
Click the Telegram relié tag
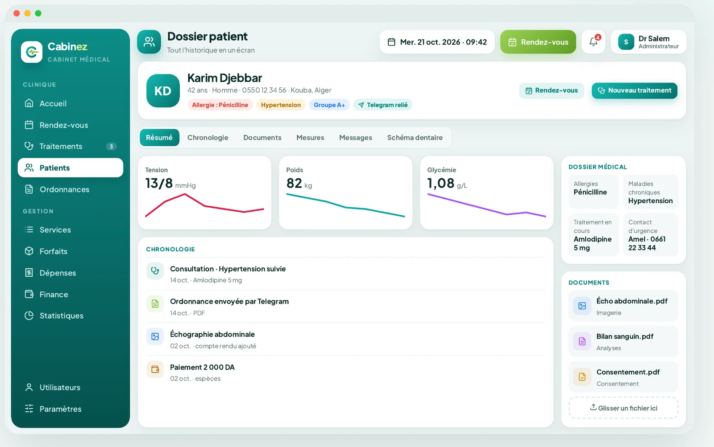pyautogui.click(x=383, y=105)
